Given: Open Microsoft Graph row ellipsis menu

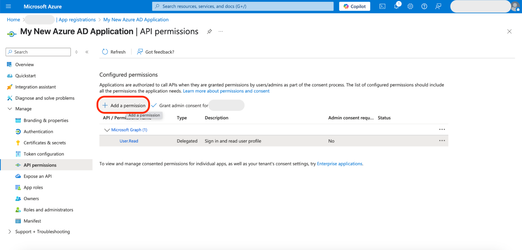Looking at the screenshot, I should (442, 130).
